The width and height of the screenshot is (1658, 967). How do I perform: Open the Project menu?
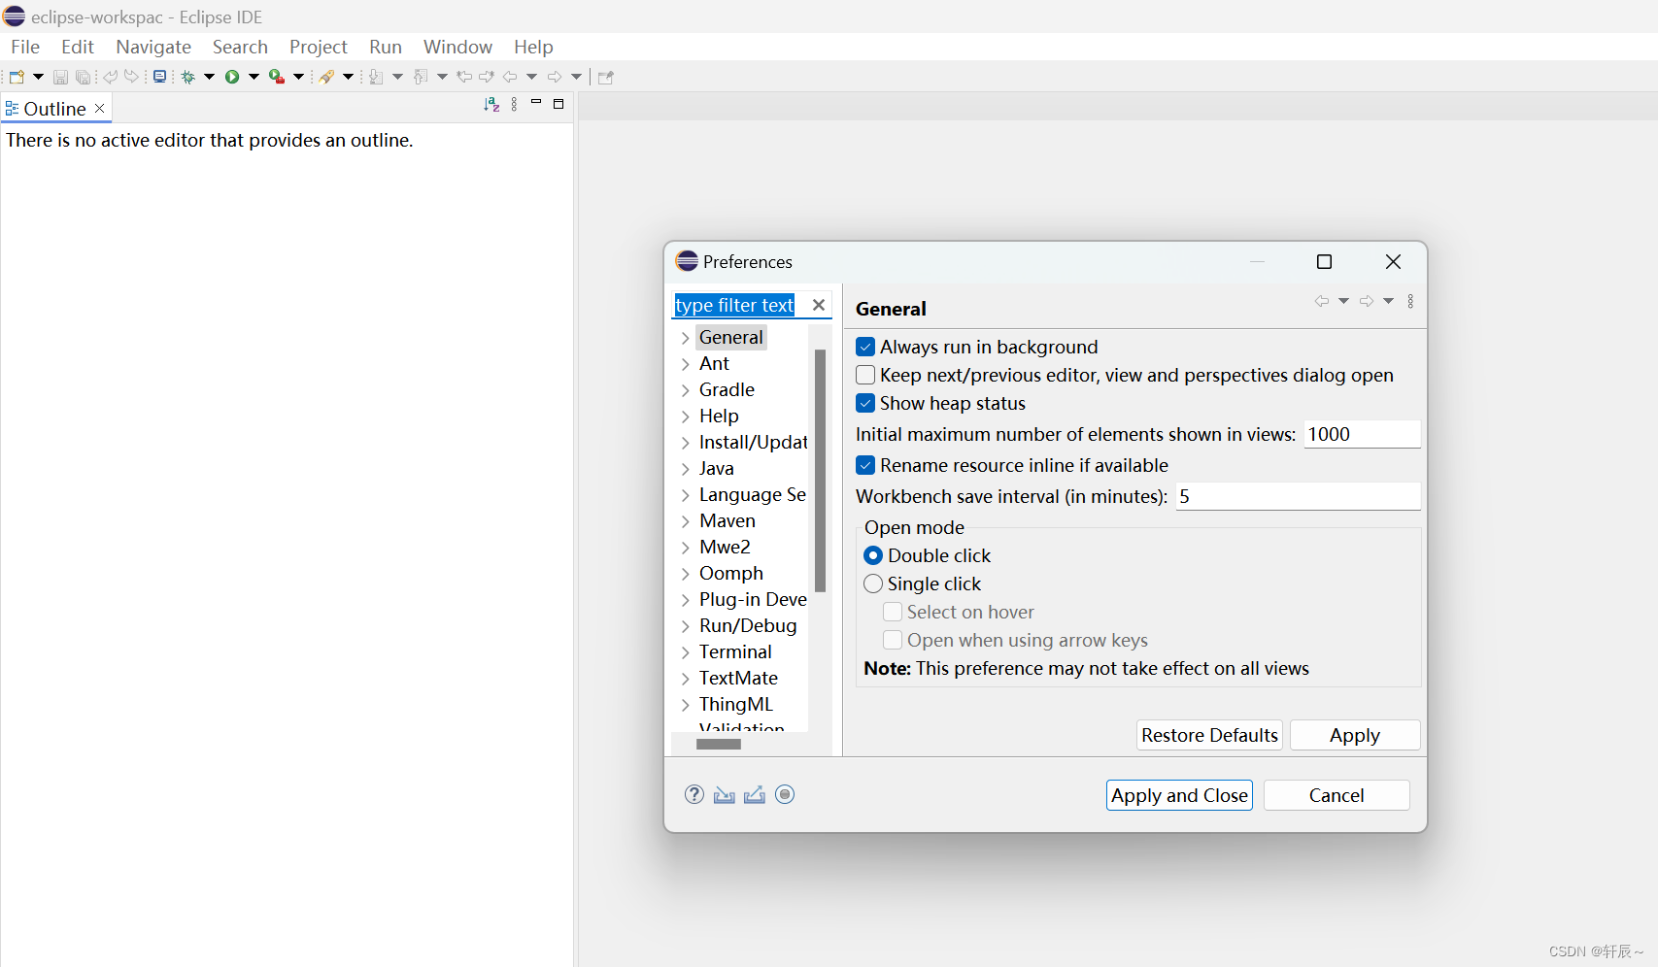click(318, 47)
